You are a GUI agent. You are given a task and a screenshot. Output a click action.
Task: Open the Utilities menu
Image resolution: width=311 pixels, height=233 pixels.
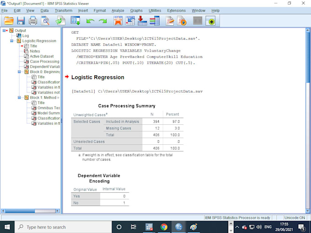[x=155, y=11]
